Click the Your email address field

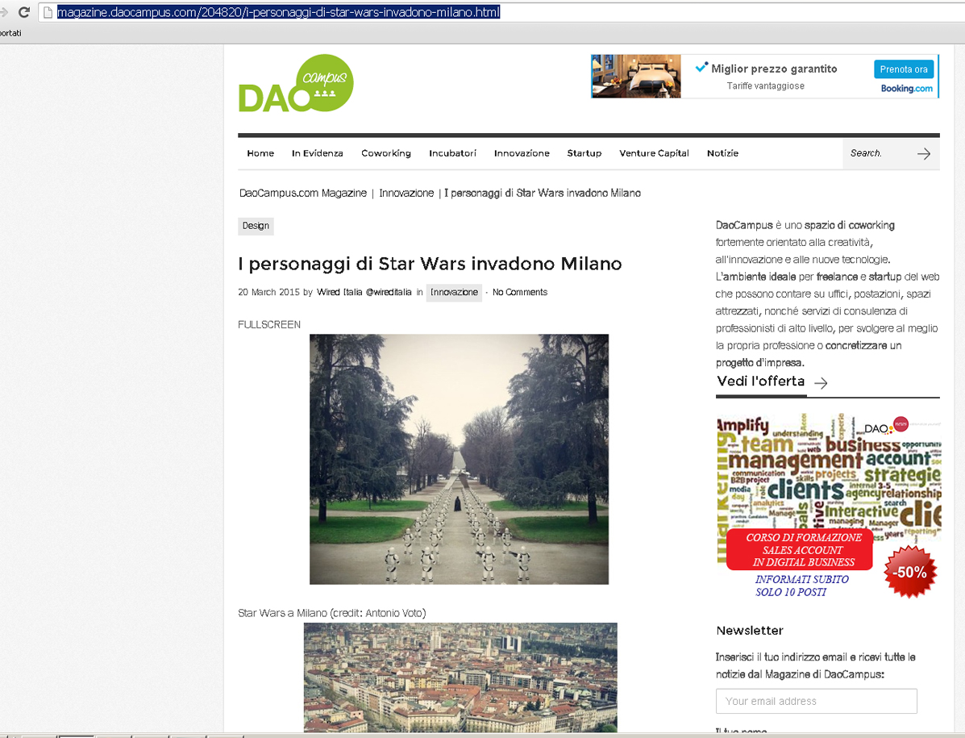click(x=816, y=701)
